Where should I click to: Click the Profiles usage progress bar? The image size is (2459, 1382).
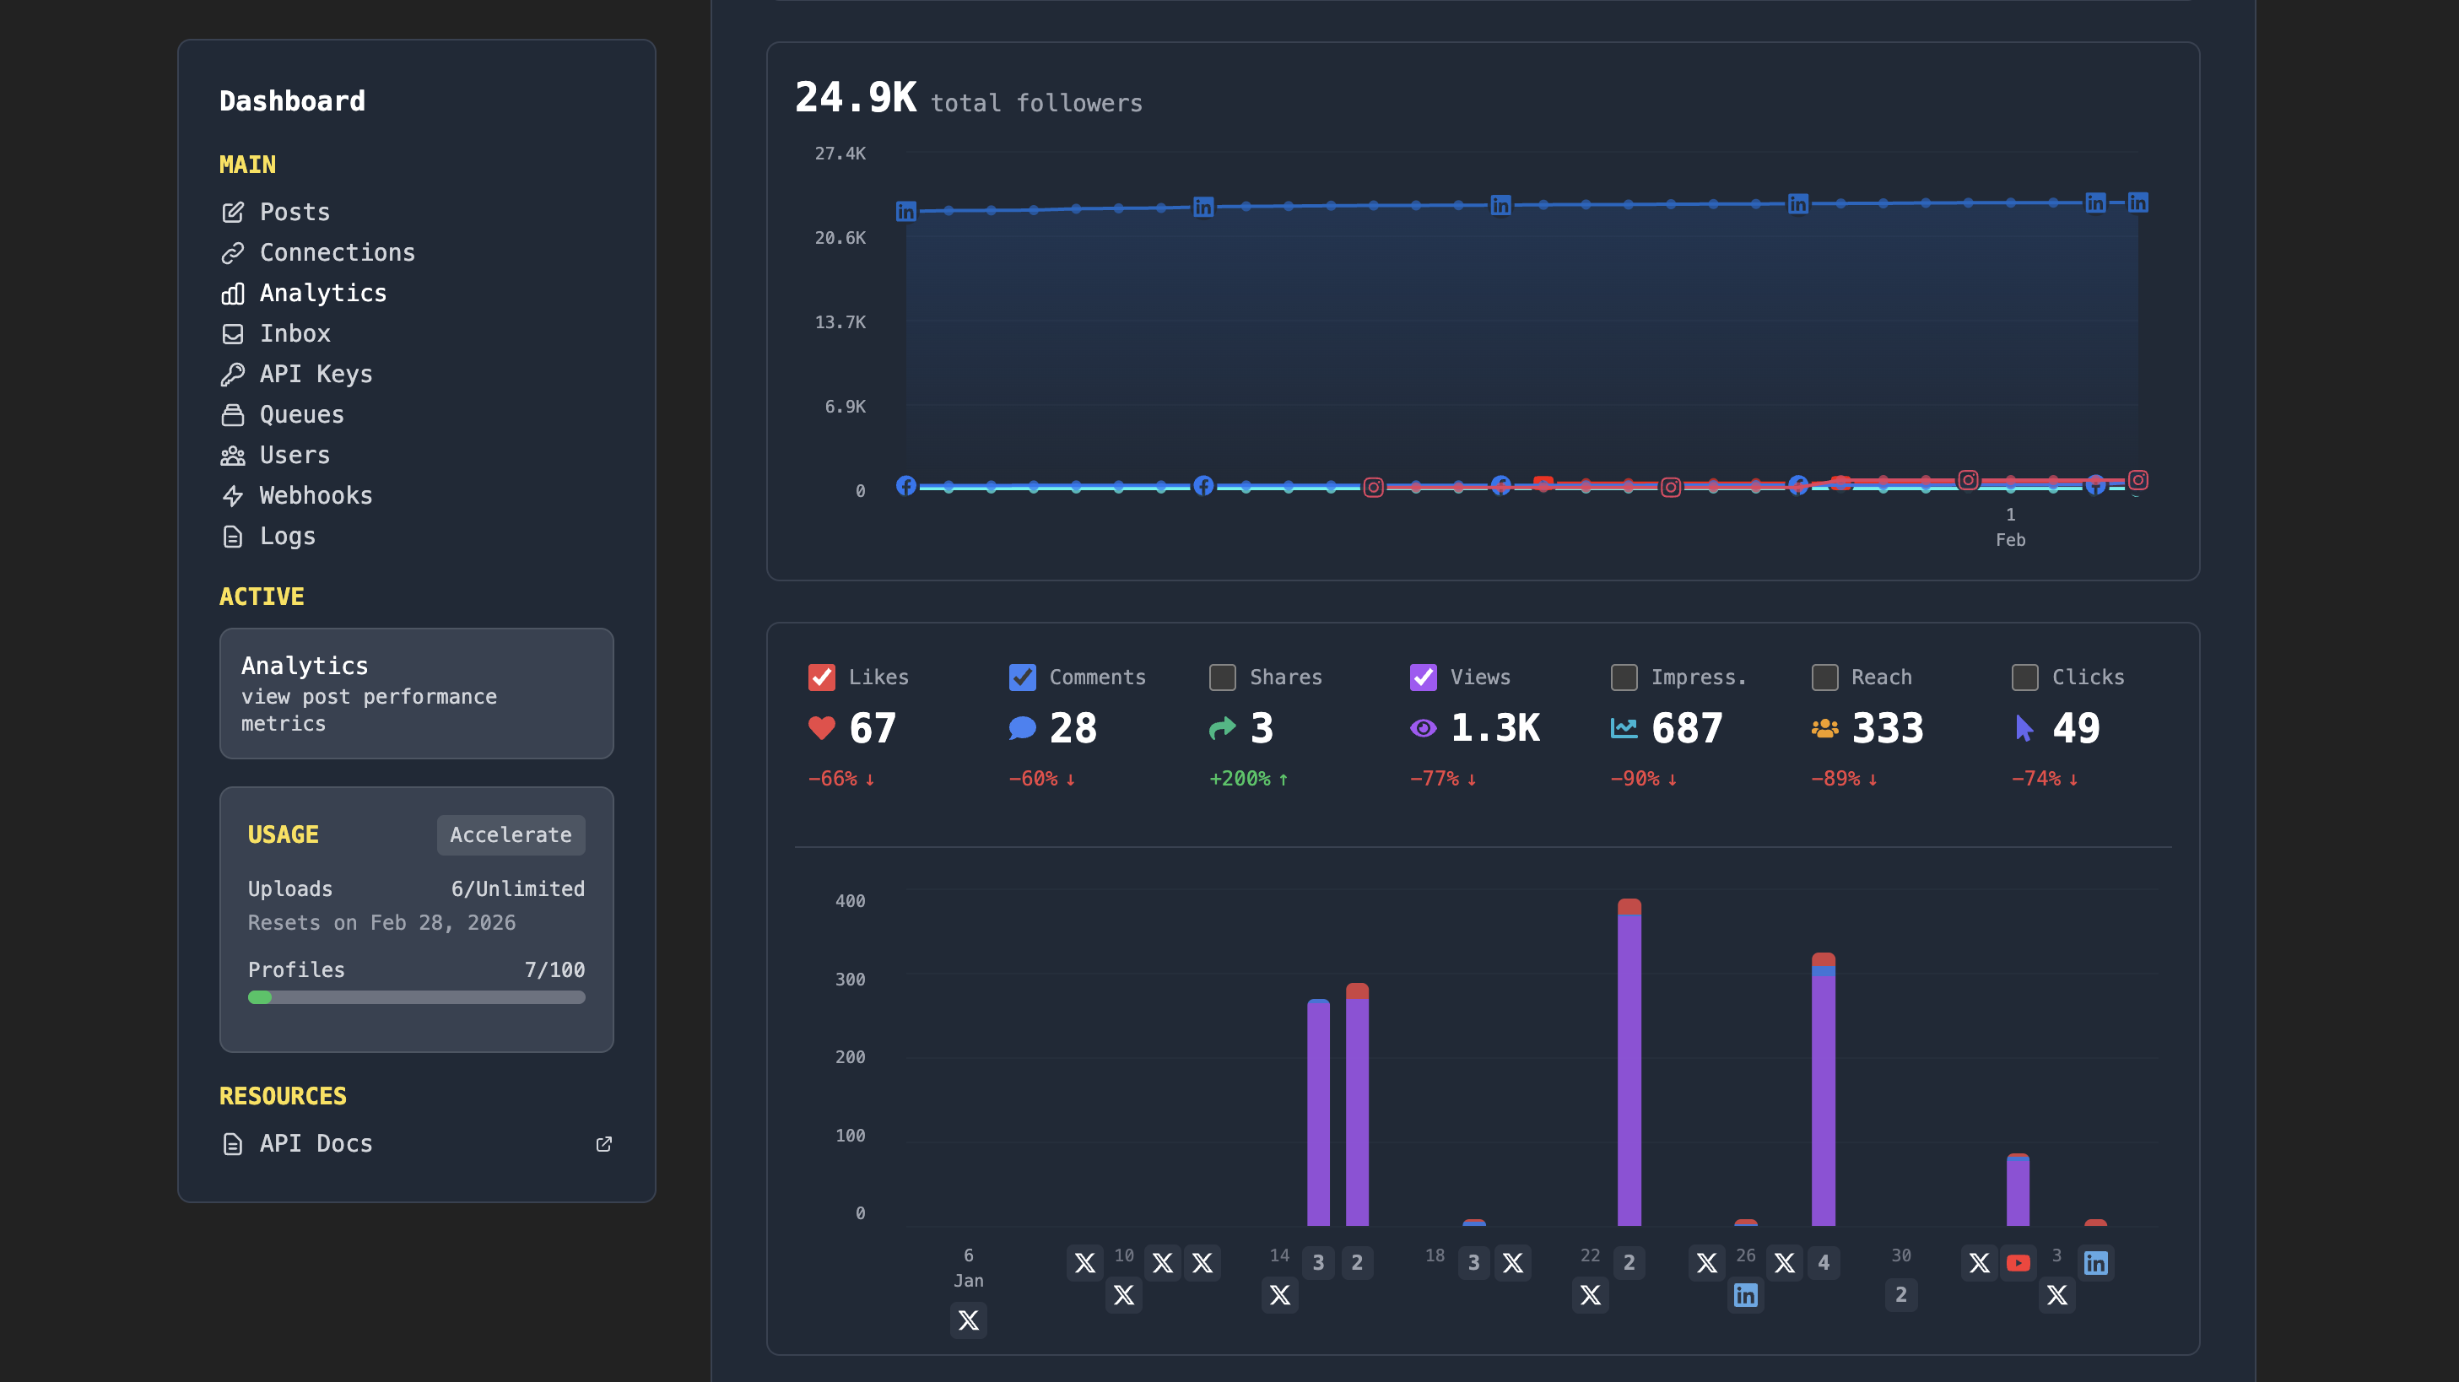(x=416, y=997)
